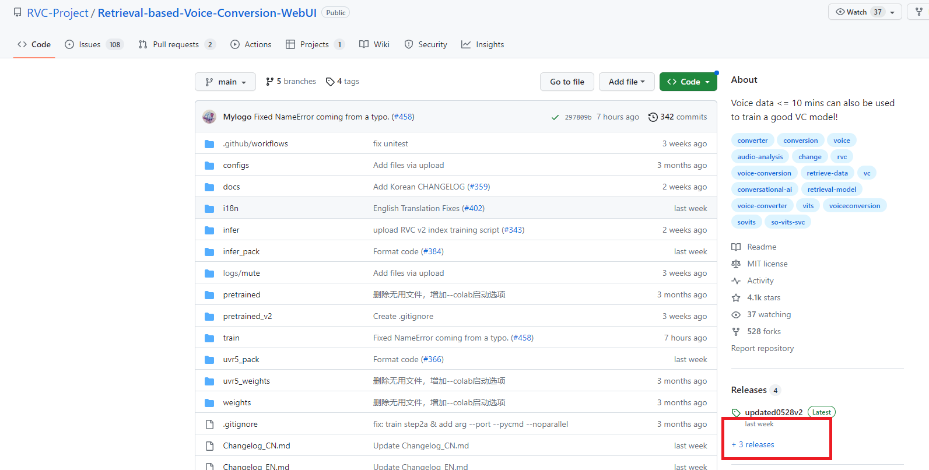Open the Add file dropdown

point(626,82)
